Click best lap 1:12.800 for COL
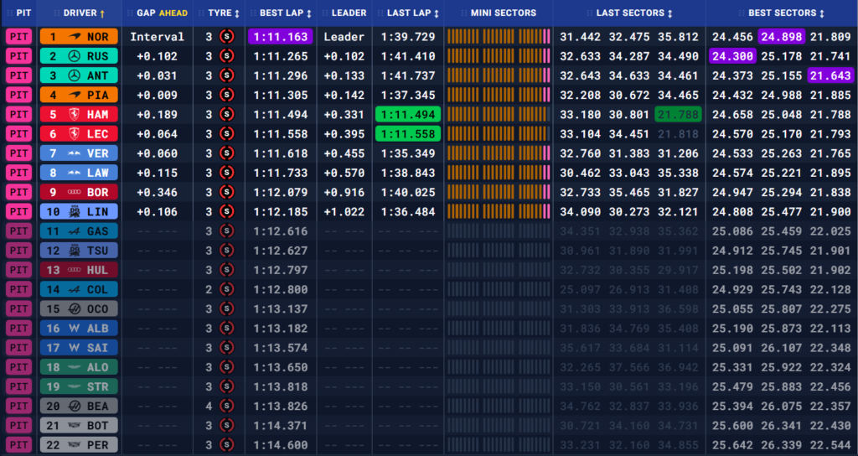The image size is (858, 456). click(280, 289)
